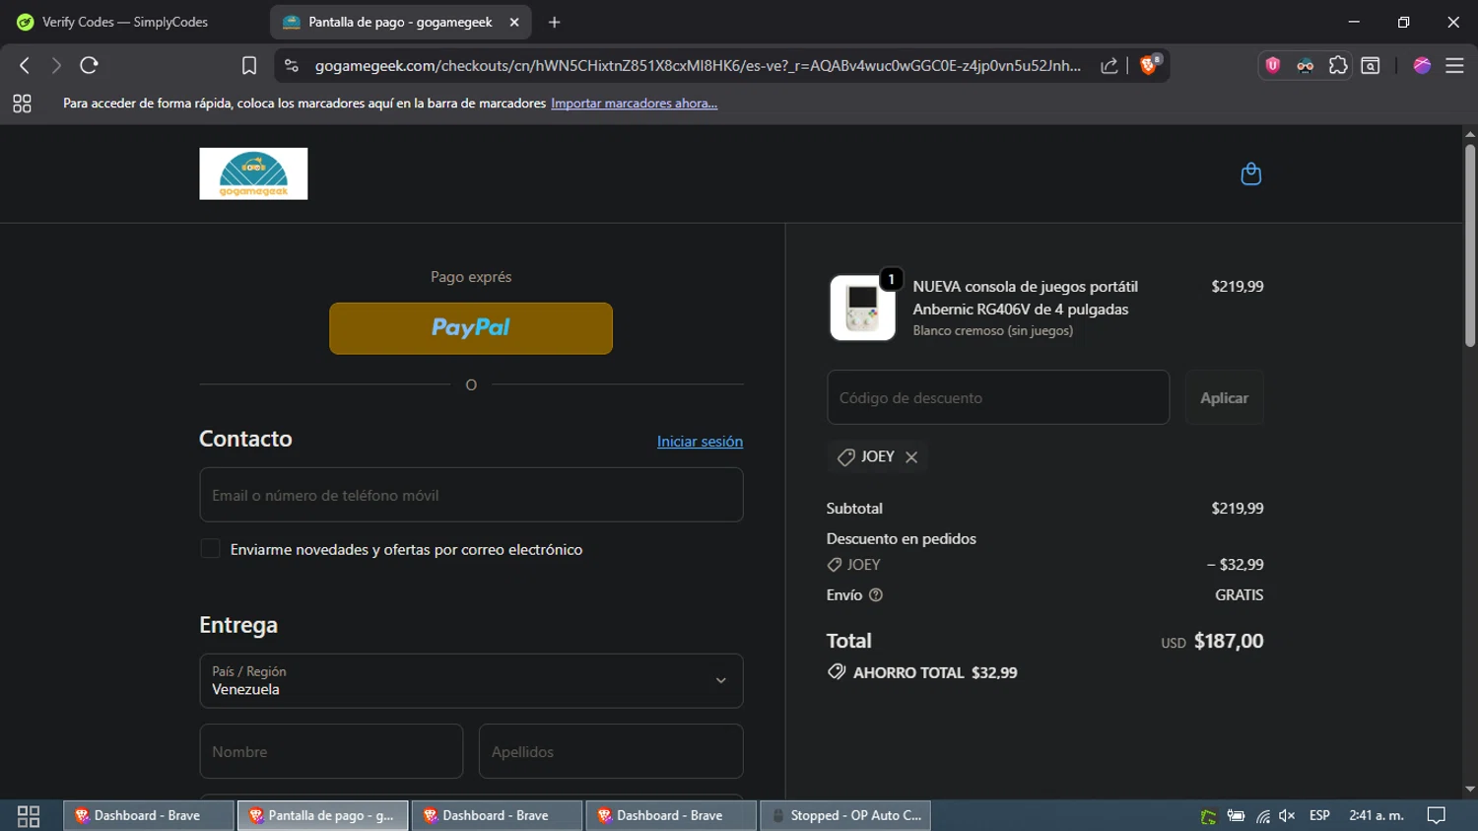The image size is (1478, 831).
Task: Open the notifications center icon
Action: [x=1437, y=816]
